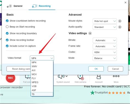Click the System sound label
This screenshot has width=130, height=104.
63,82
